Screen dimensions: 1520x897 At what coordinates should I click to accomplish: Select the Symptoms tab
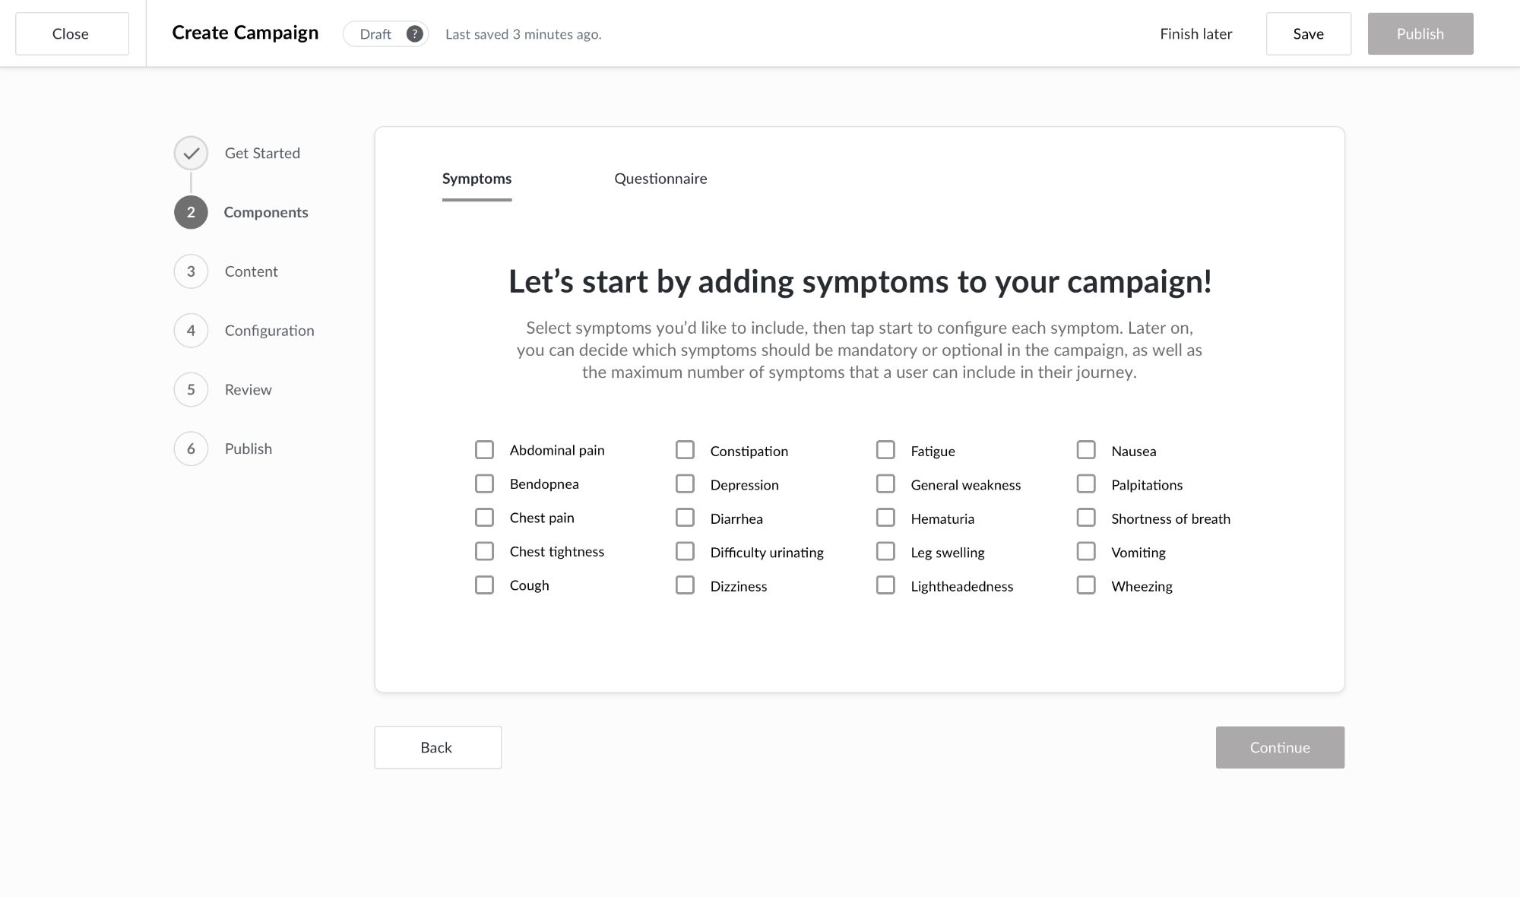pos(477,179)
